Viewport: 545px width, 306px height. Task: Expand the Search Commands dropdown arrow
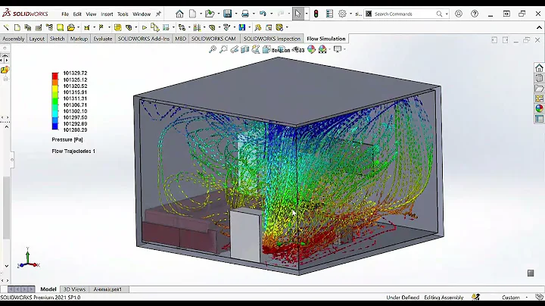point(447,14)
